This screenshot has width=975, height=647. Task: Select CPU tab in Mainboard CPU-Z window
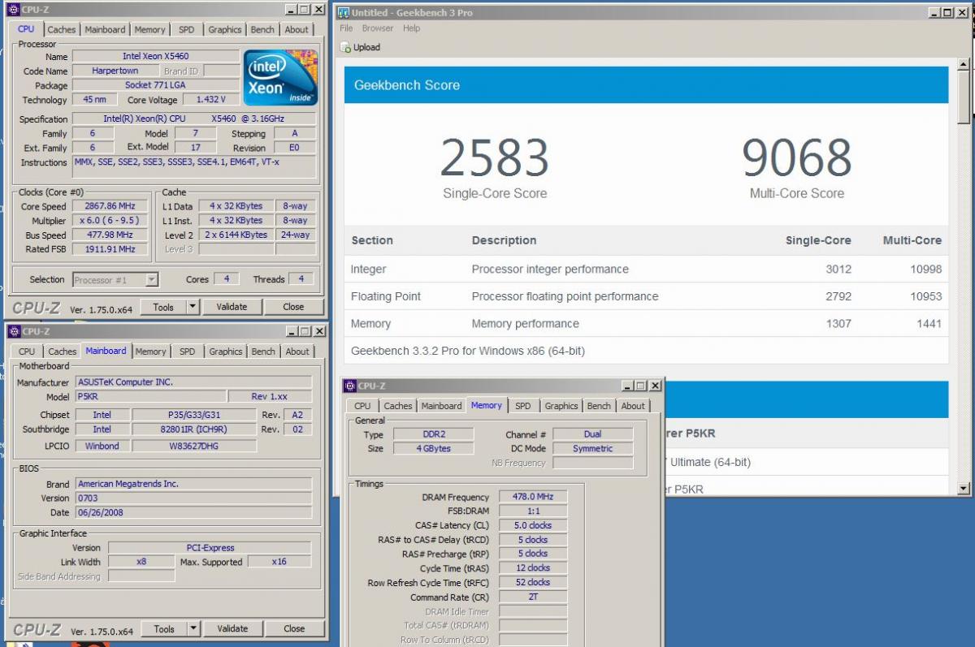tap(27, 352)
